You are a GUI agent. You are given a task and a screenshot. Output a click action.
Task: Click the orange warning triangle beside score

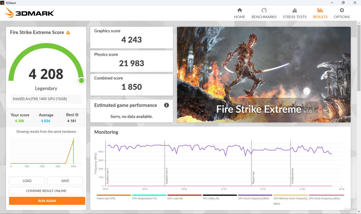(68, 33)
